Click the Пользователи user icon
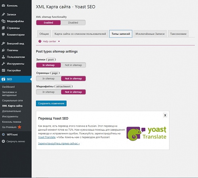This screenshot has width=198, height=178. (x=3, y=57)
